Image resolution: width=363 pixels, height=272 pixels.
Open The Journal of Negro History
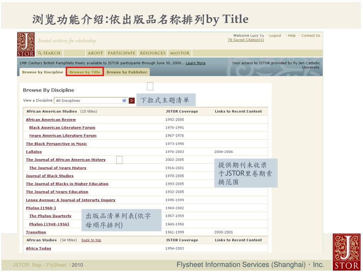[x=58, y=168]
